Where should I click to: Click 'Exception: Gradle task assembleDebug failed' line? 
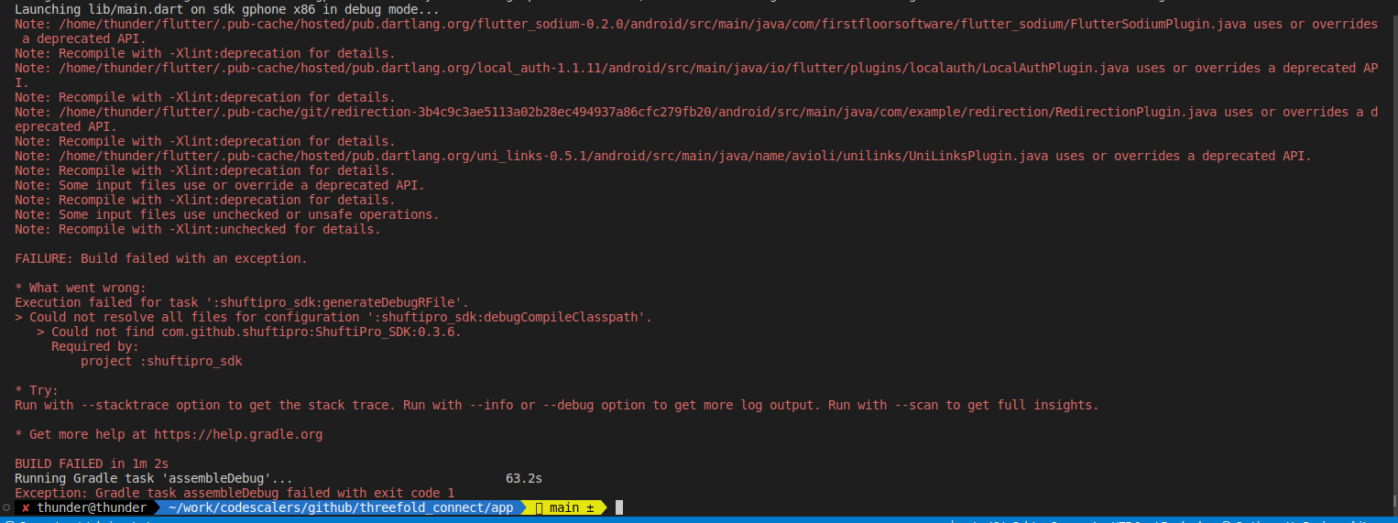235,493
